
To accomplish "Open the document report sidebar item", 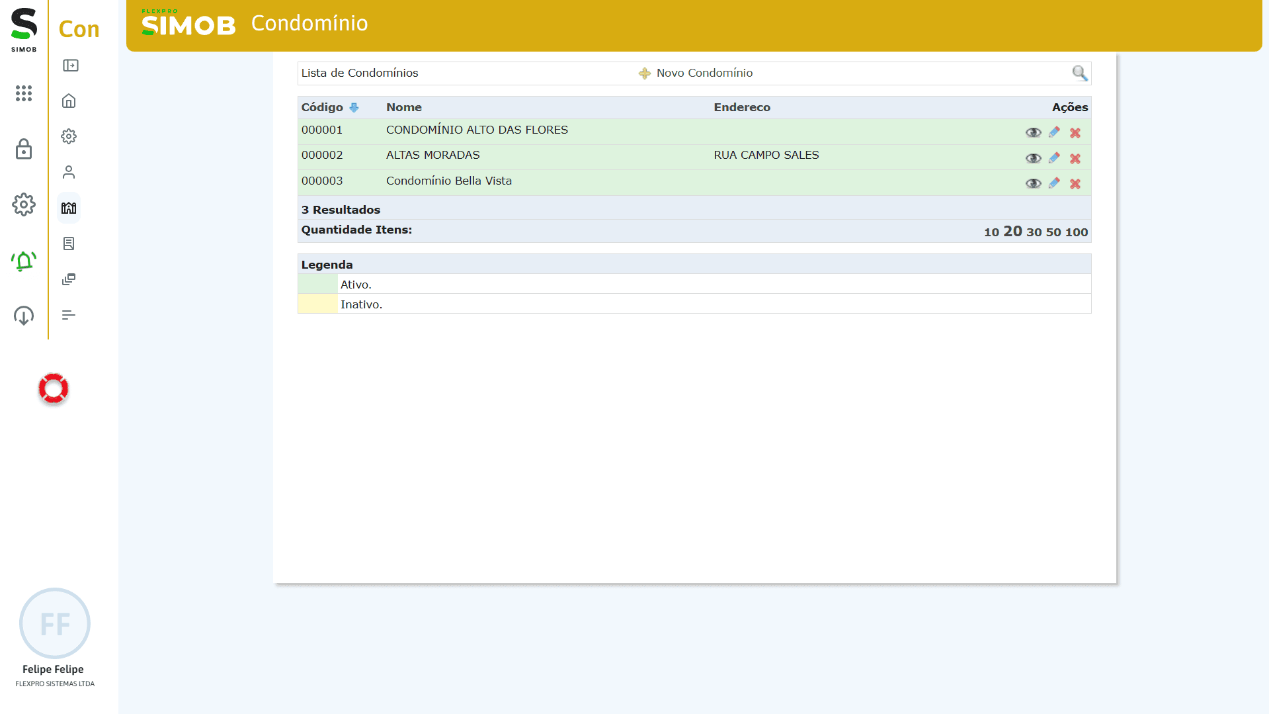I will 69,244.
